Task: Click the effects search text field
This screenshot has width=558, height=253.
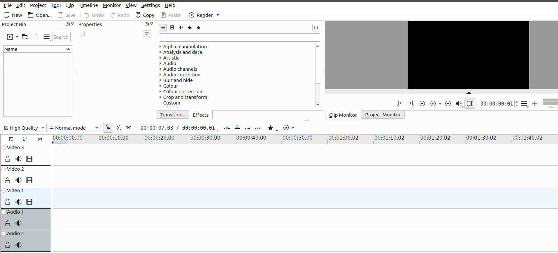Action: [240, 37]
